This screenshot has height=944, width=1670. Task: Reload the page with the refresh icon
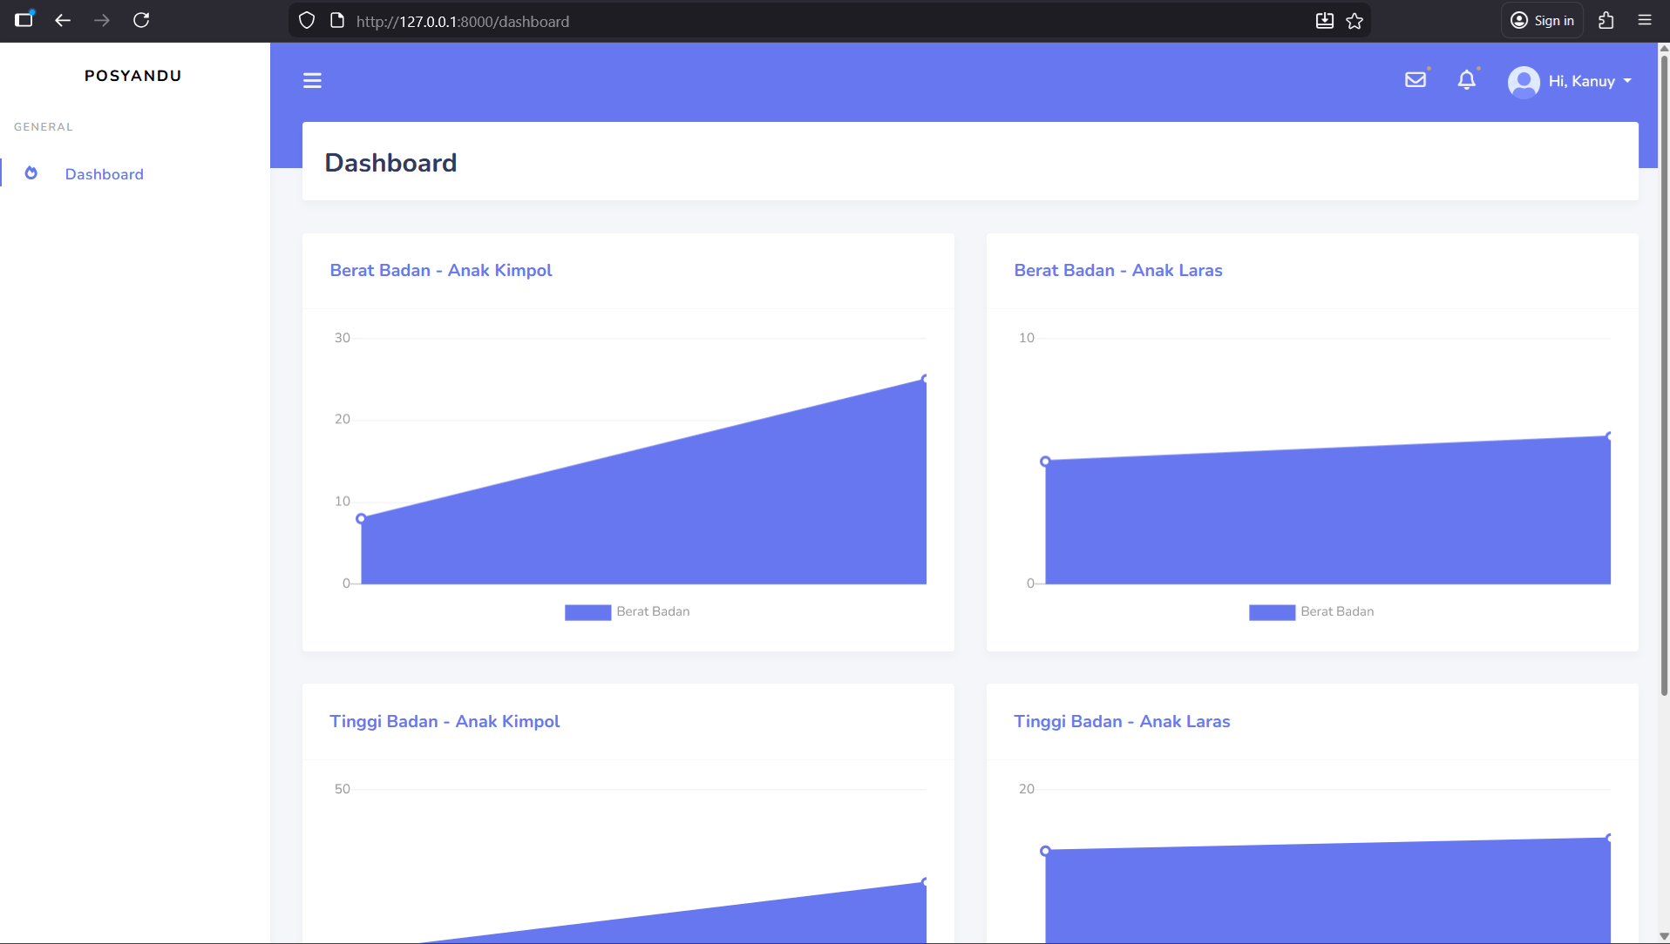pos(141,20)
